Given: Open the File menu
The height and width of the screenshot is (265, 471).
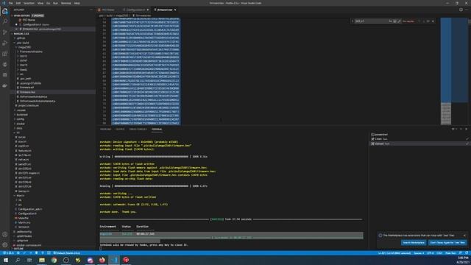Looking at the screenshot, I should click(10, 3).
